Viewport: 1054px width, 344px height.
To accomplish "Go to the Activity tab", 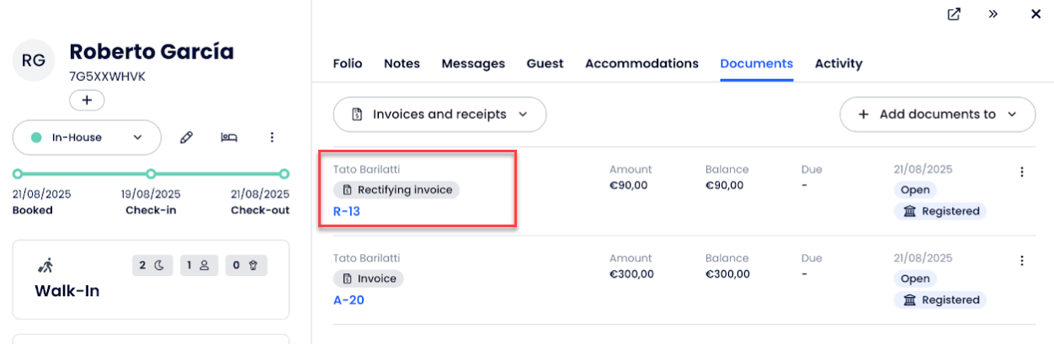I will (x=838, y=63).
